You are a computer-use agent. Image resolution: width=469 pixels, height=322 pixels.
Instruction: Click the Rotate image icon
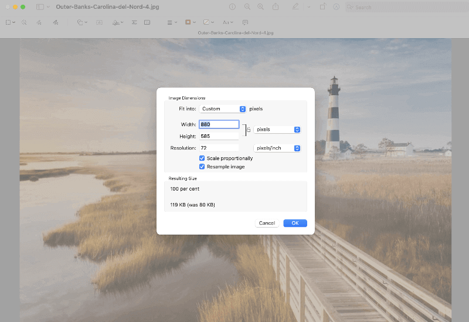322,7
